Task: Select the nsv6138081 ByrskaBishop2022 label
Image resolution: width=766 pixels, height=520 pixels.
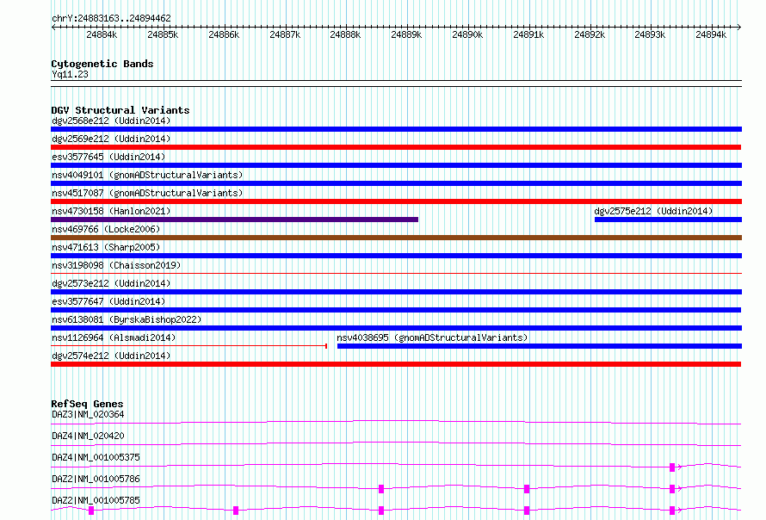Action: pyautogui.click(x=127, y=319)
